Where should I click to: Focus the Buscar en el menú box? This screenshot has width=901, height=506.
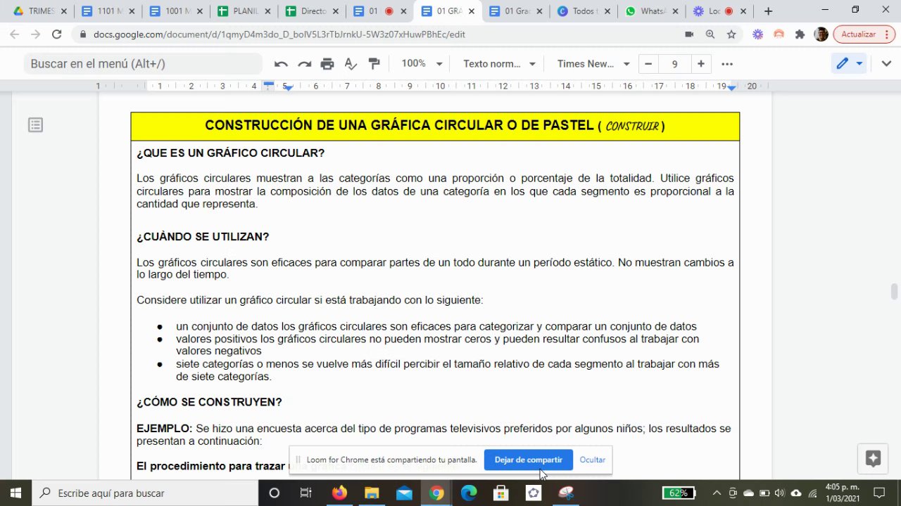pyautogui.click(x=143, y=64)
